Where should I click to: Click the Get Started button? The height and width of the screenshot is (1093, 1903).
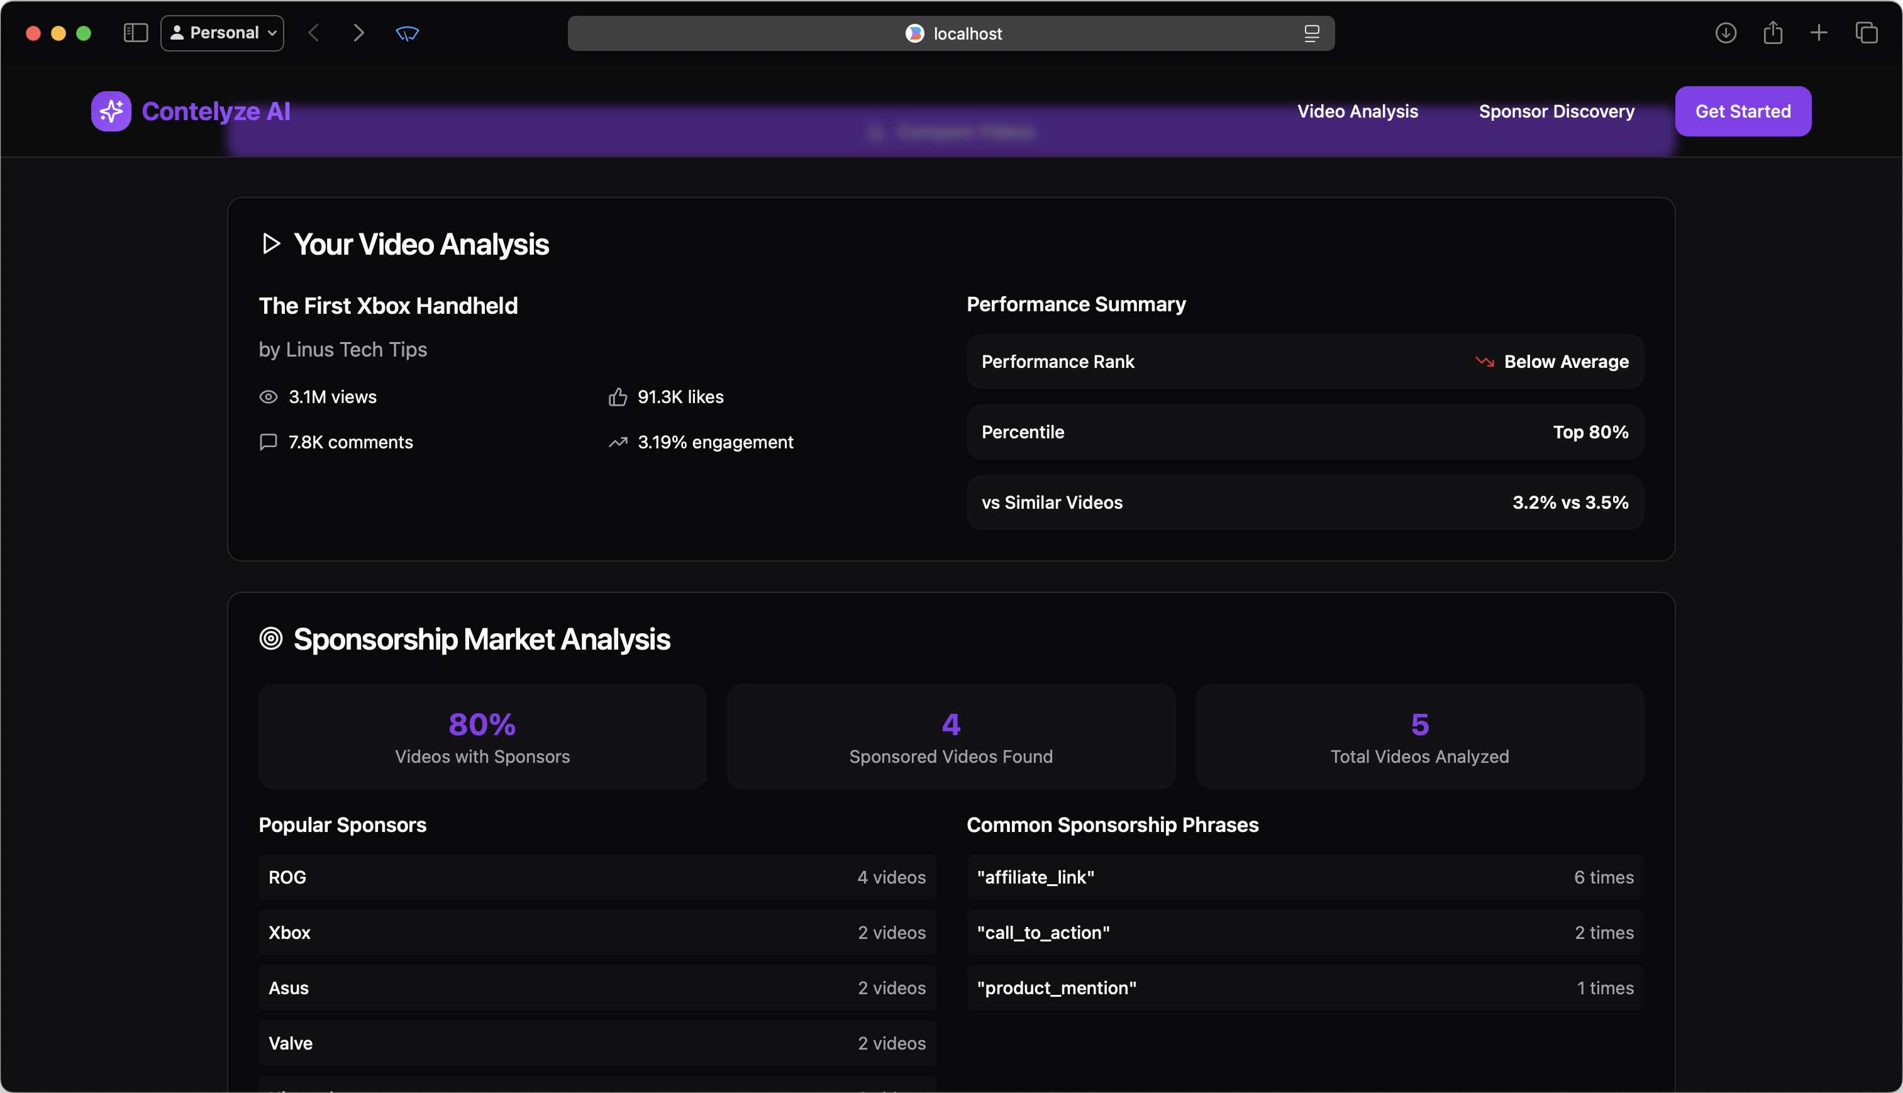[1743, 111]
